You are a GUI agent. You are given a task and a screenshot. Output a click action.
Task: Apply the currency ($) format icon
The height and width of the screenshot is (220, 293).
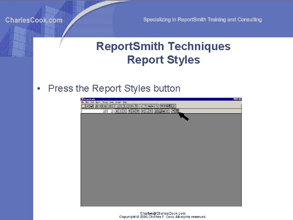pos(142,111)
